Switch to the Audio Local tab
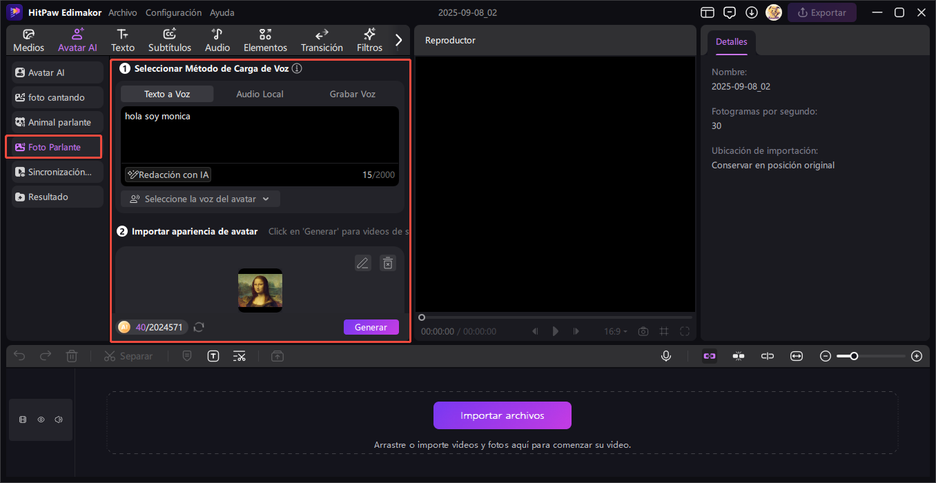This screenshot has height=483, width=936. [x=260, y=94]
